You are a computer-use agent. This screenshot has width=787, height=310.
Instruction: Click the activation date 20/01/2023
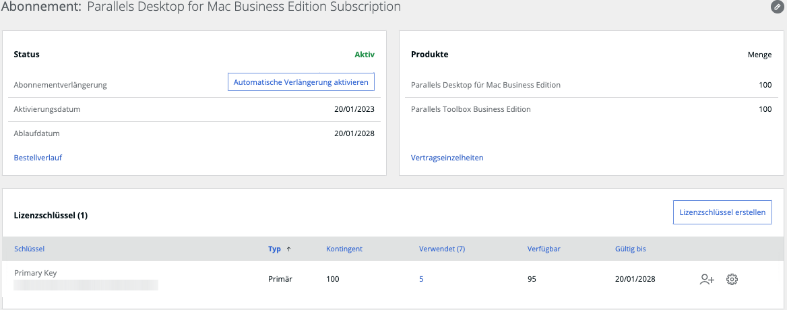click(354, 109)
